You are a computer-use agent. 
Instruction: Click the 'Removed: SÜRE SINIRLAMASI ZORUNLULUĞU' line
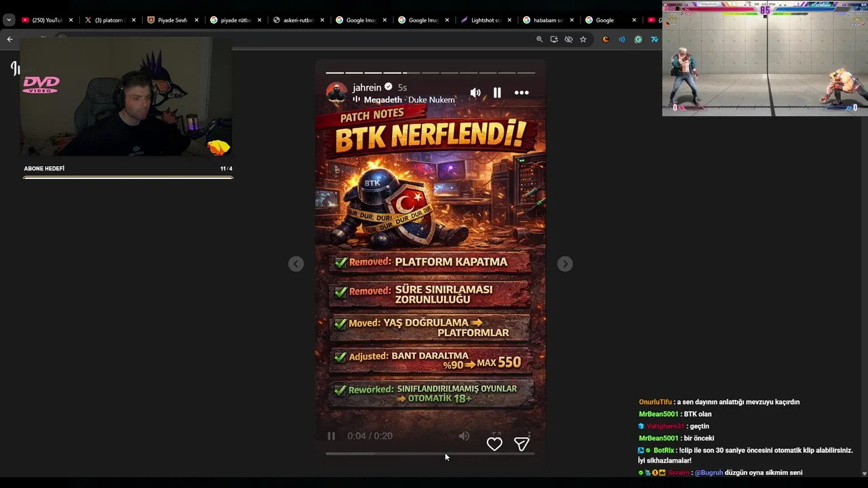(x=430, y=295)
